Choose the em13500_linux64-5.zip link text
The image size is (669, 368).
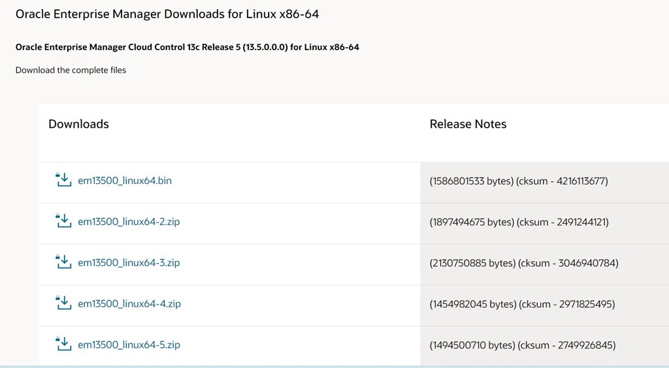click(129, 345)
